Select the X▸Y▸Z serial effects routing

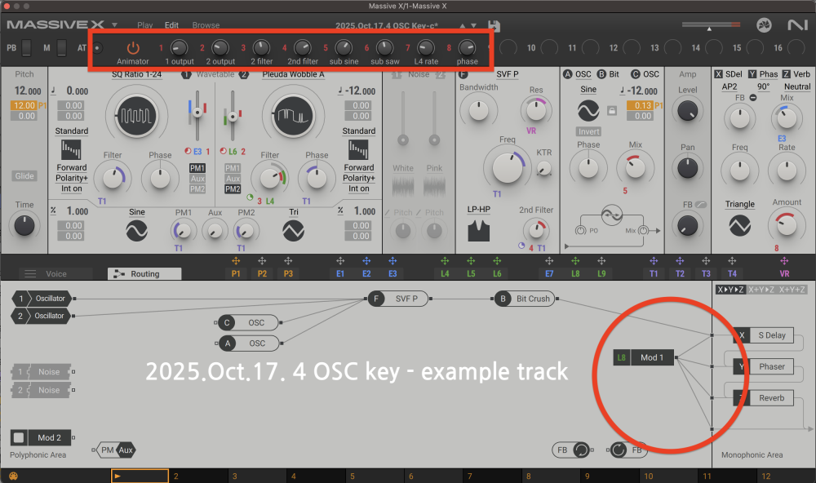730,290
